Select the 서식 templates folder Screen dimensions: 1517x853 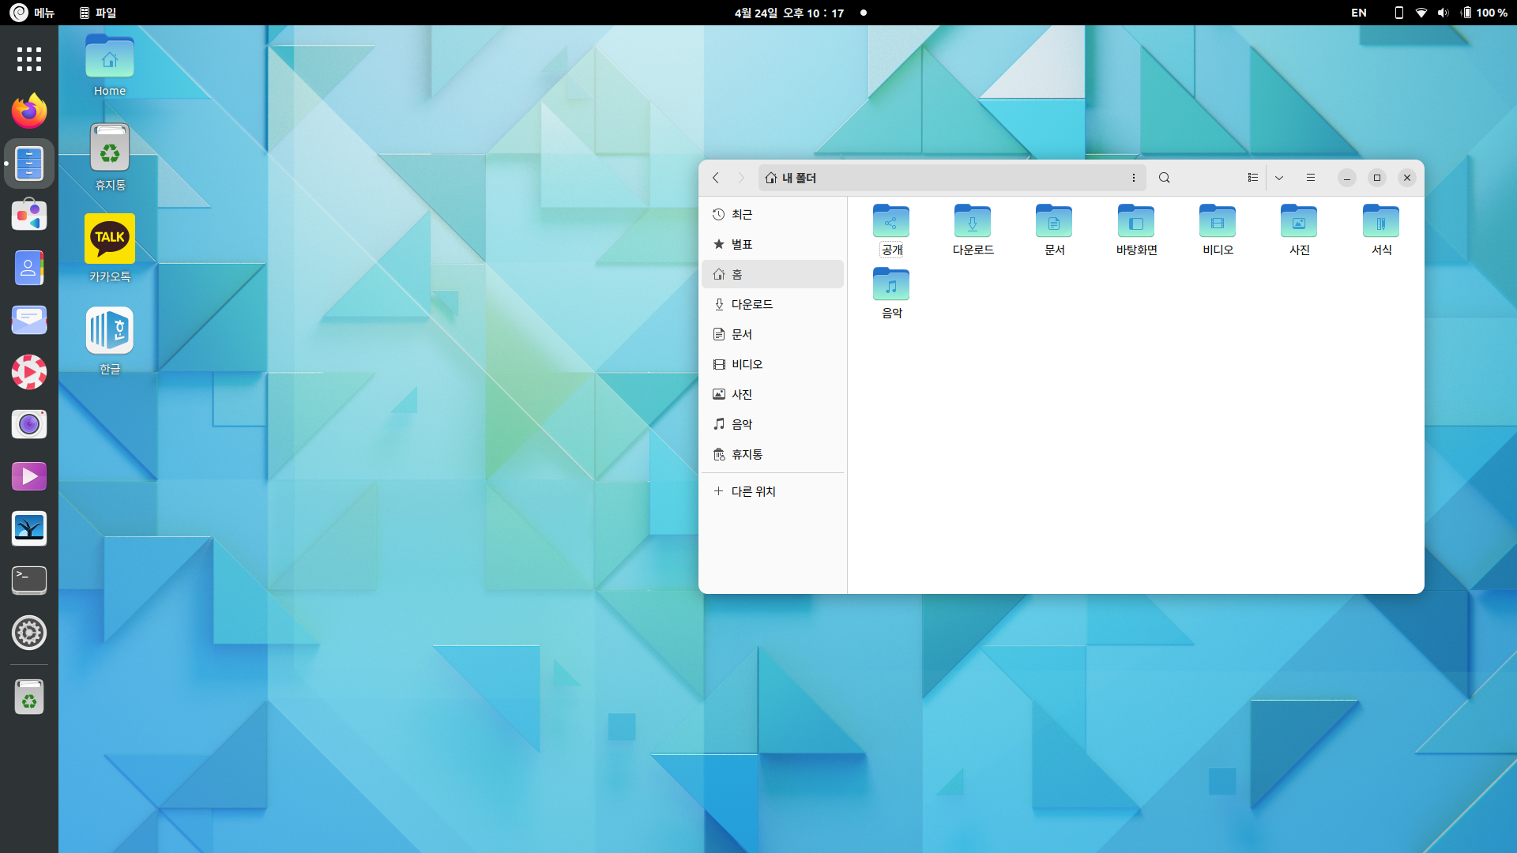coord(1381,222)
